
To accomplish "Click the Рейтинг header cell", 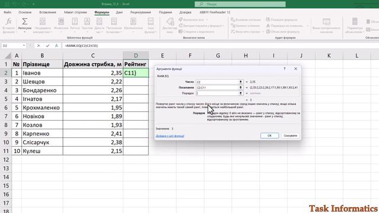I will [136, 64].
